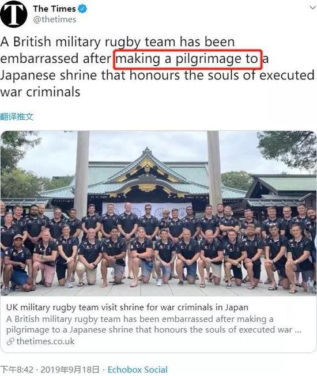This screenshot has height=376, width=317.
Task: Open the thetimes.co.uk domain link
Action: click(x=46, y=341)
